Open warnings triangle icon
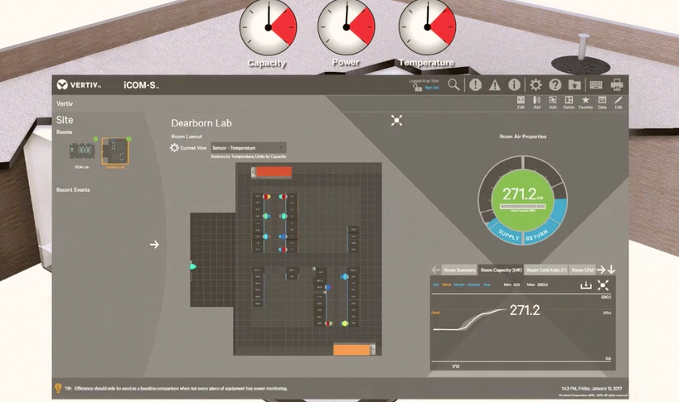Viewport: 679px width, 402px height. [x=494, y=85]
